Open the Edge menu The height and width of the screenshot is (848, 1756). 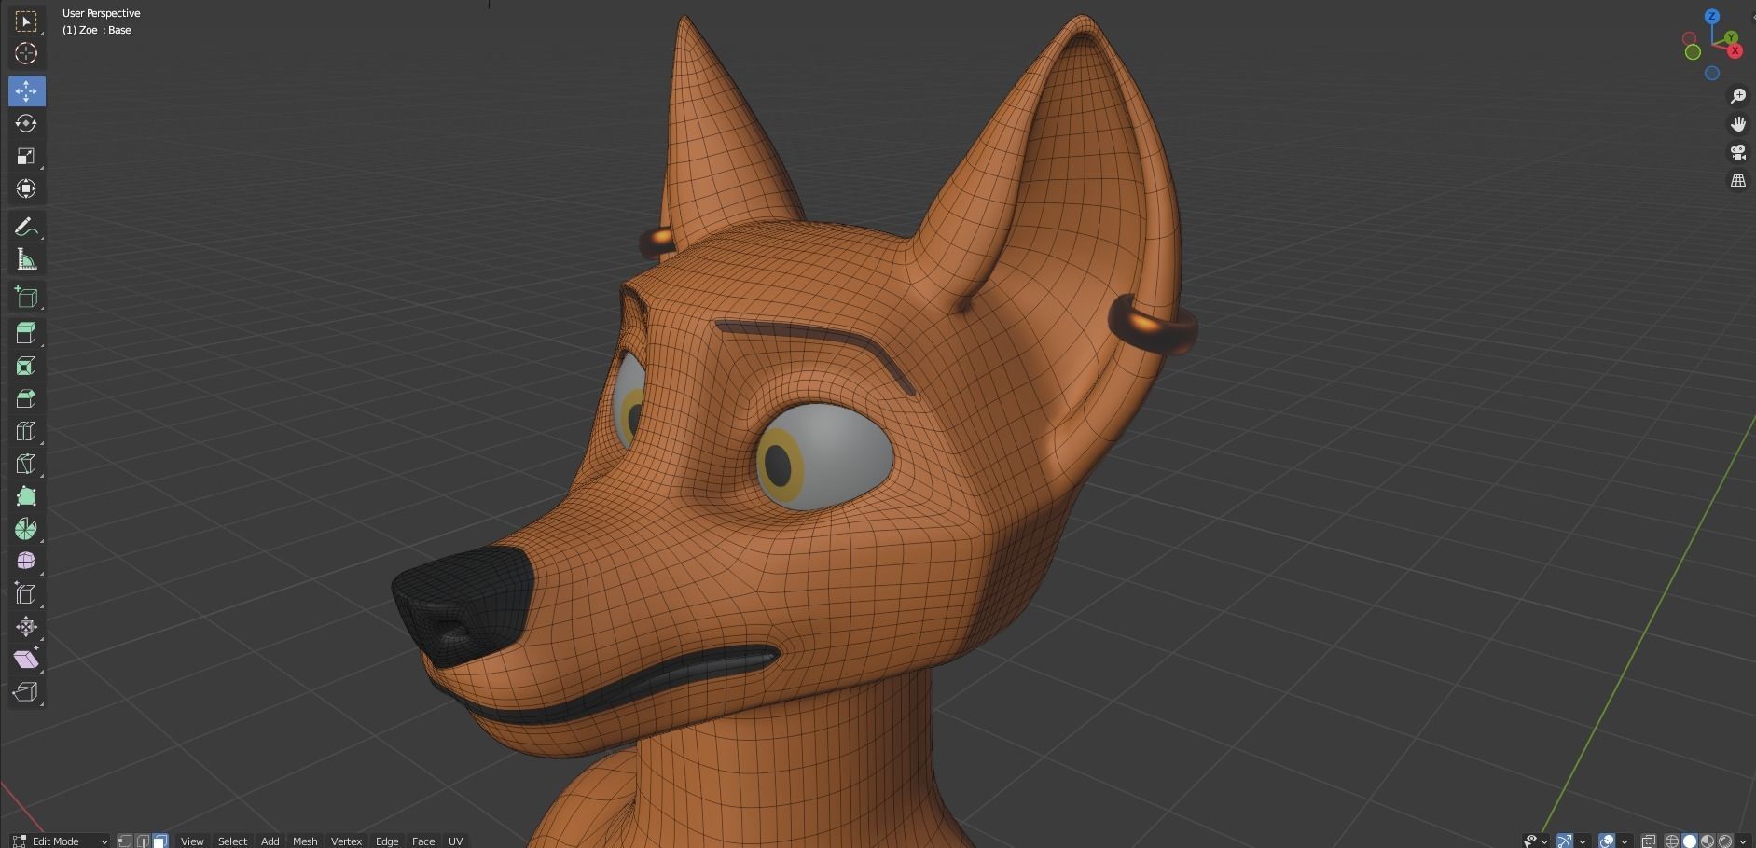387,841
